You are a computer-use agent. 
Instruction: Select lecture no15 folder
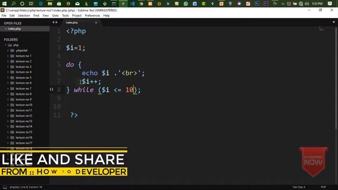(24, 132)
